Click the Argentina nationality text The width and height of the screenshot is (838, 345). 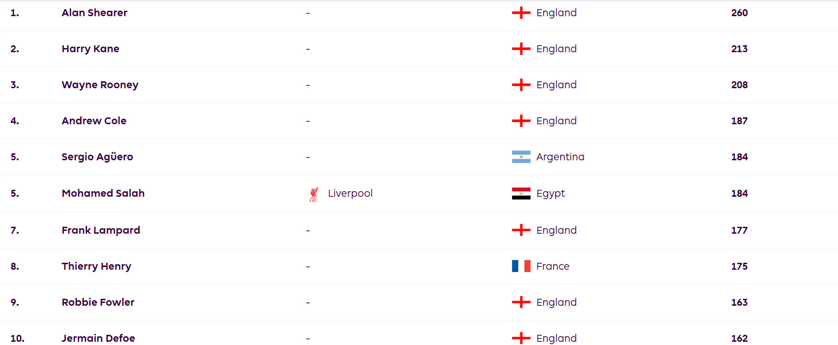coord(560,157)
